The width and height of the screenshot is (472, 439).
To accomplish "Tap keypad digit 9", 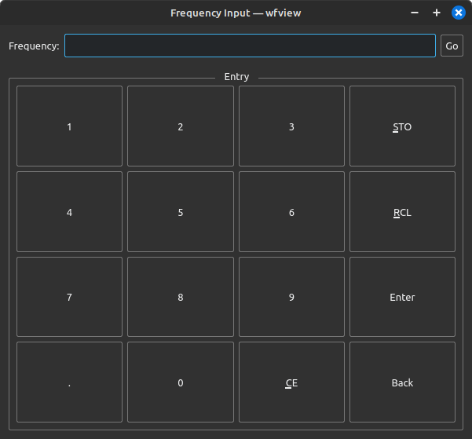I will click(x=291, y=297).
